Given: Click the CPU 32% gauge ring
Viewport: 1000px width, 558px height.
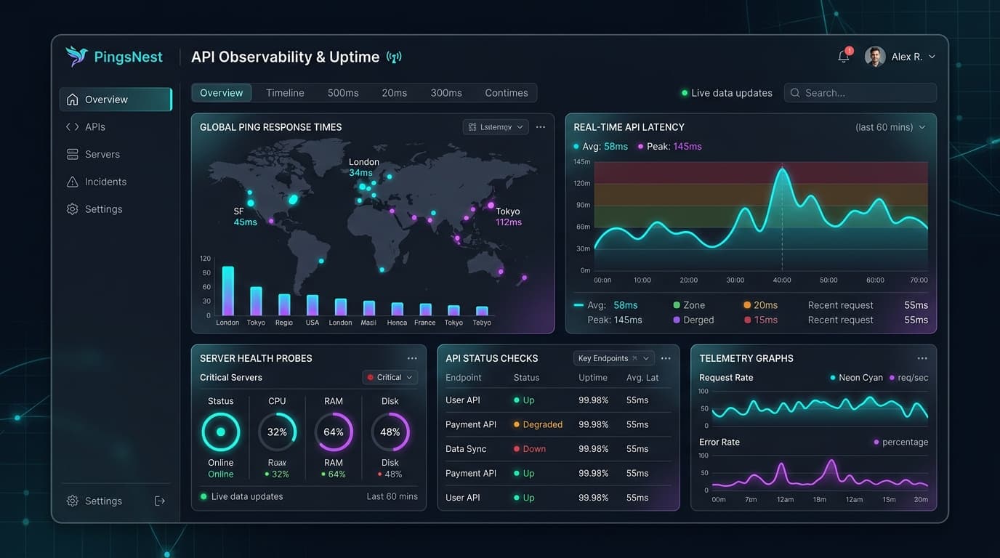Looking at the screenshot, I should tap(277, 432).
